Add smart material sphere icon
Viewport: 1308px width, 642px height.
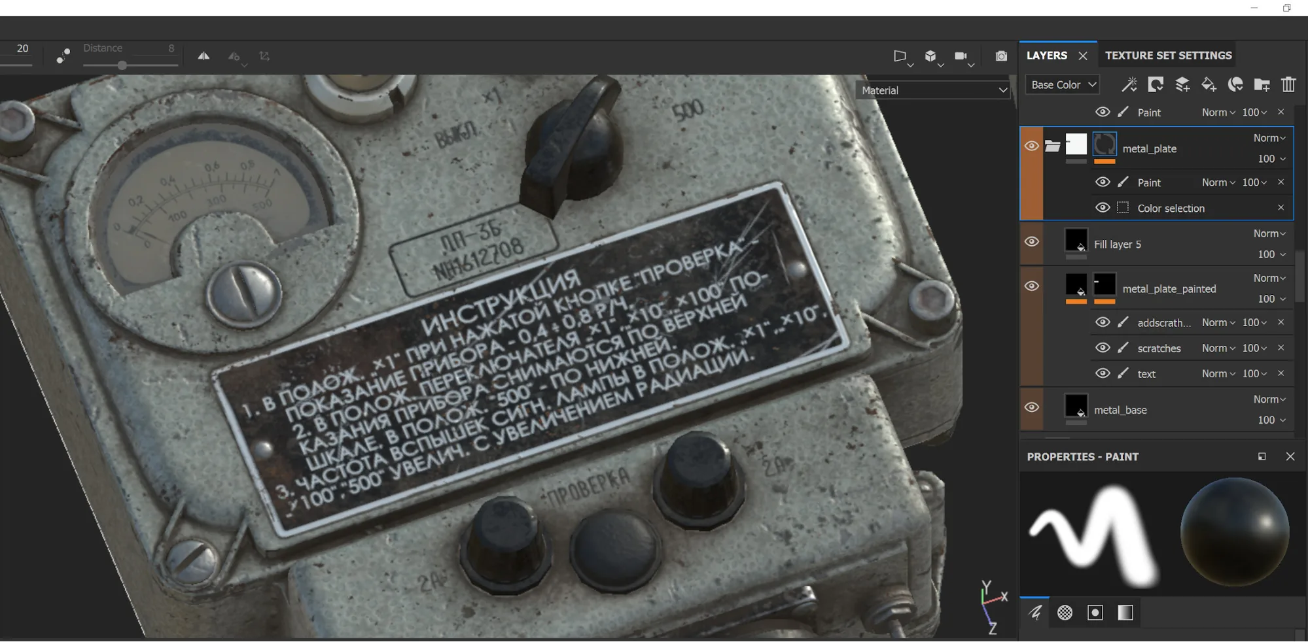[1235, 84]
